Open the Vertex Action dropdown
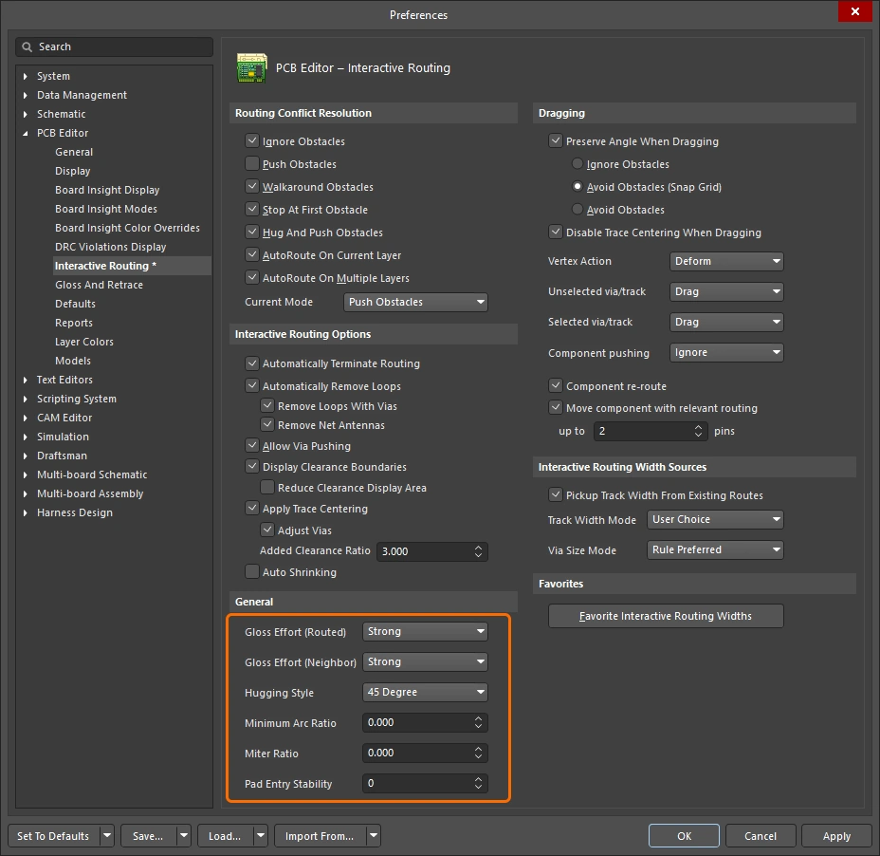 tap(726, 261)
